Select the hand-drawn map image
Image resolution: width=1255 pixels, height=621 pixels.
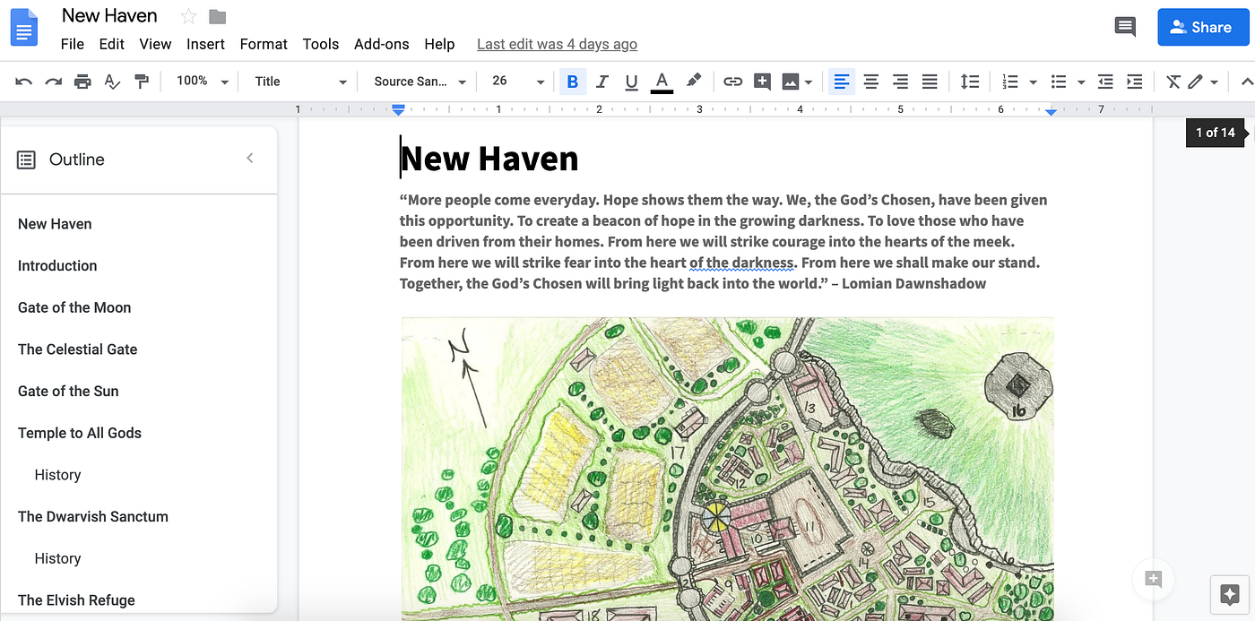pyautogui.click(x=727, y=468)
